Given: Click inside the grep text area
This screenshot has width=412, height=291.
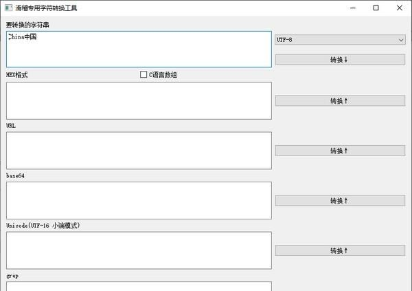Looking at the screenshot, I should pyautogui.click(x=139, y=286).
